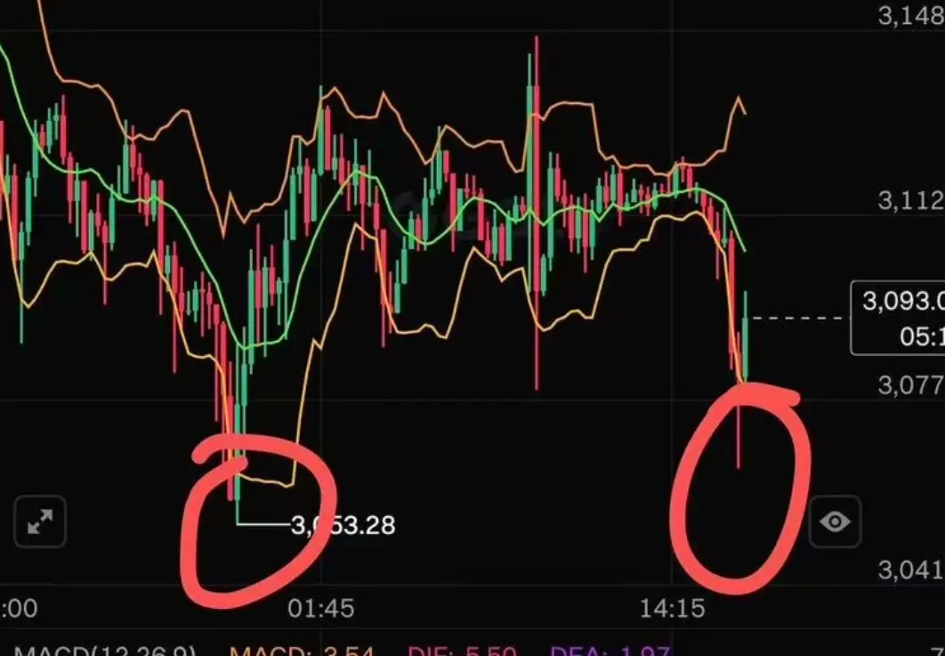Click the 3,112 price axis label
Viewport: 945px width, 656px height.
(x=910, y=200)
